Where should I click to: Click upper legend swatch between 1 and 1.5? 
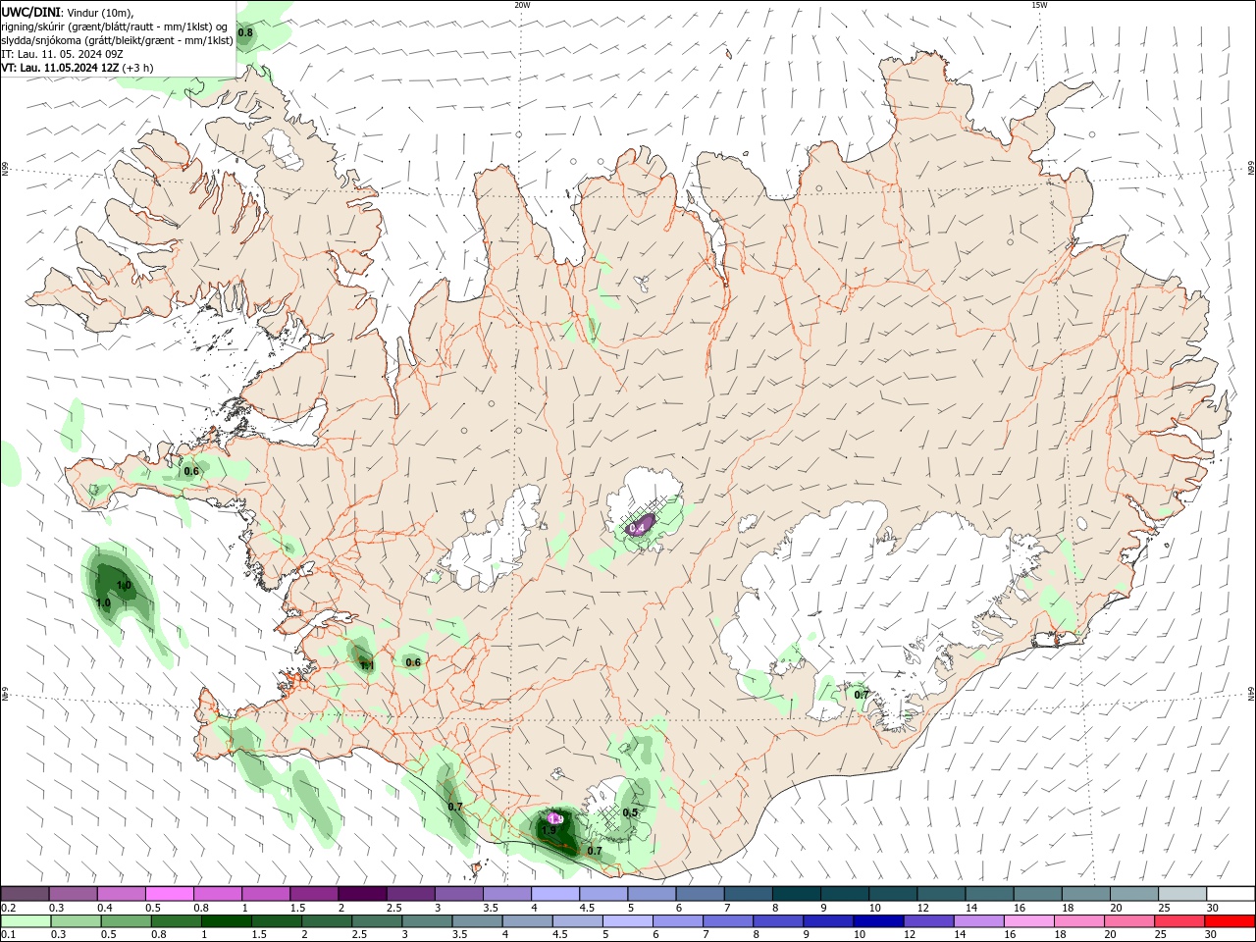[x=266, y=893]
